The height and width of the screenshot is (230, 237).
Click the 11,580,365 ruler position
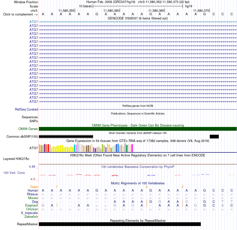[x=156, y=10]
